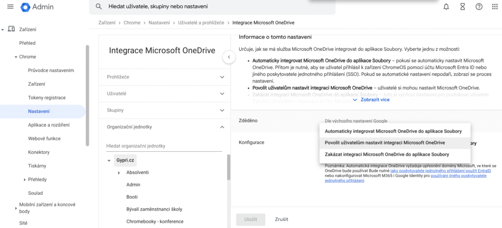Open the help question mark icon
Image resolution: width=502 pixels, height=228 pixels.
479,7
